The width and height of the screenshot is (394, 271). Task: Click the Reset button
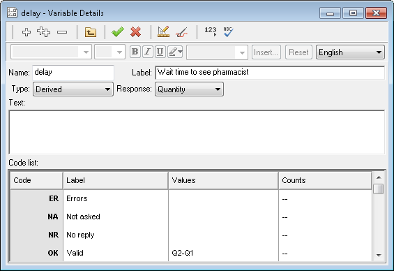tap(298, 52)
